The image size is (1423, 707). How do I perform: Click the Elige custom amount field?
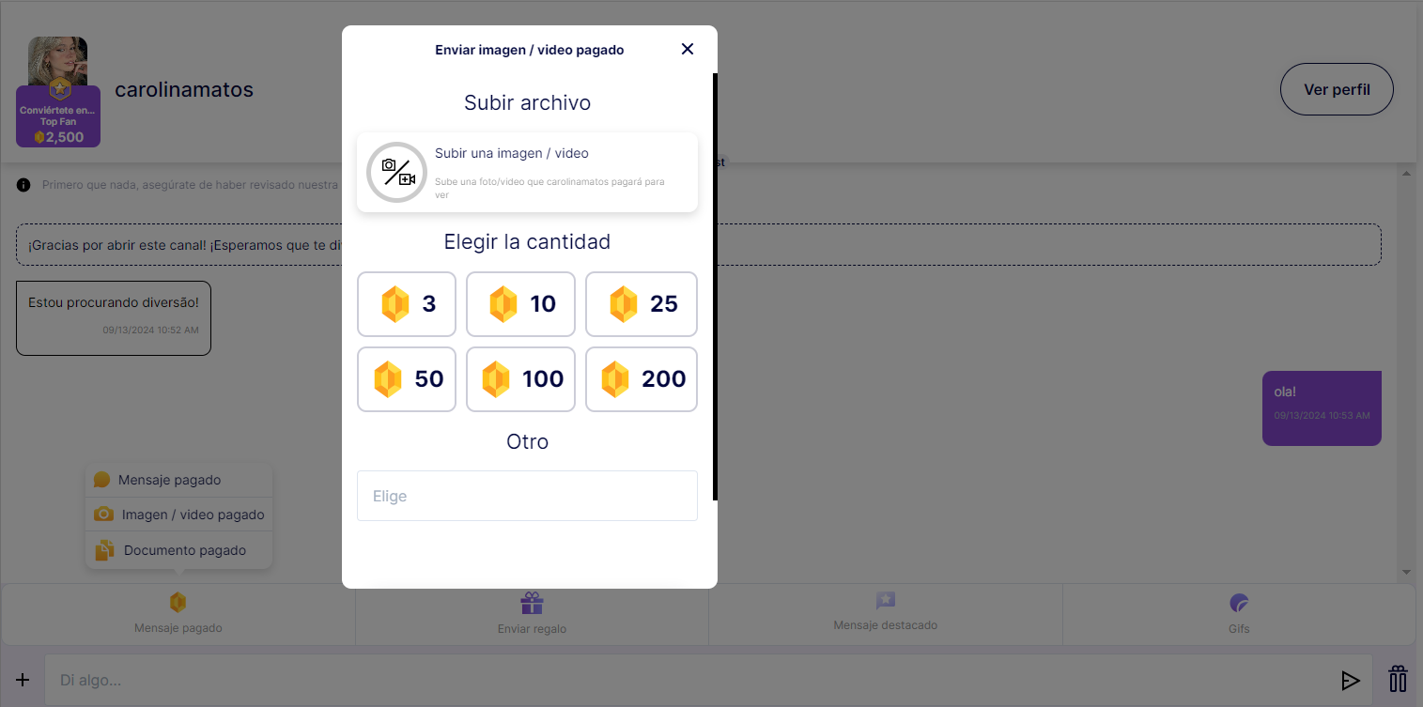coord(527,496)
